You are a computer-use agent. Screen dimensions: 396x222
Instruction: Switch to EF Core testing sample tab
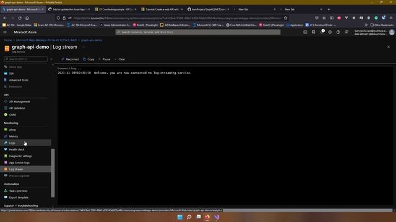point(116,9)
